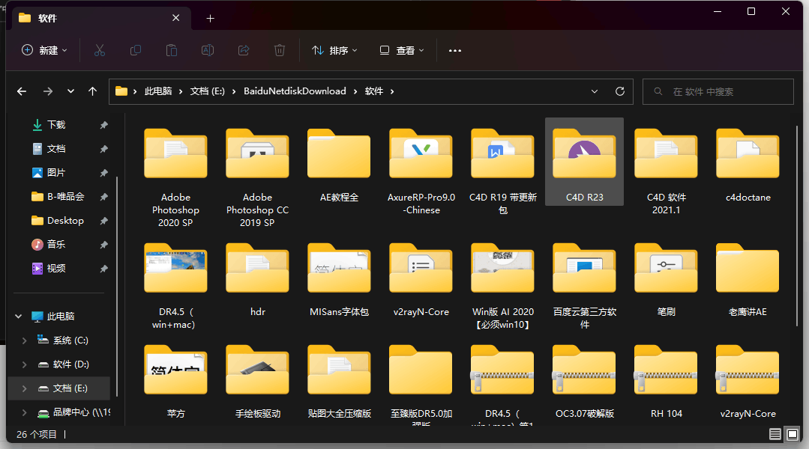Unpin Desktop using its pin icon
Image resolution: width=809 pixels, height=449 pixels.
(103, 220)
